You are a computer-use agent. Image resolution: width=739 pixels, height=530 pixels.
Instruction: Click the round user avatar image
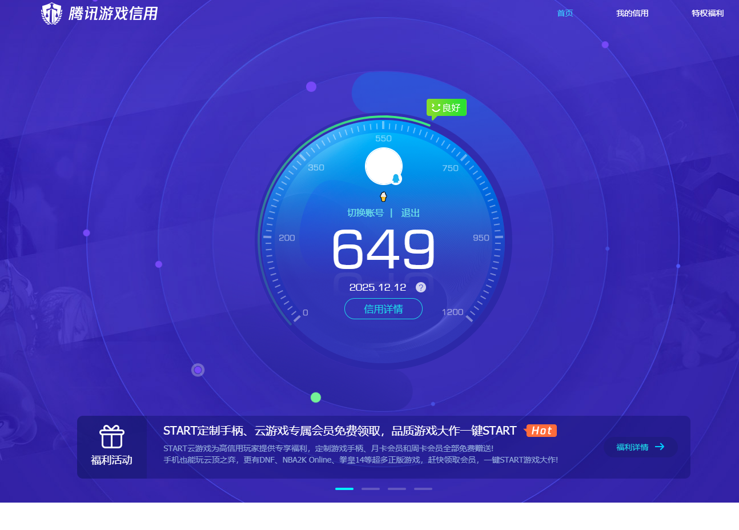382,166
